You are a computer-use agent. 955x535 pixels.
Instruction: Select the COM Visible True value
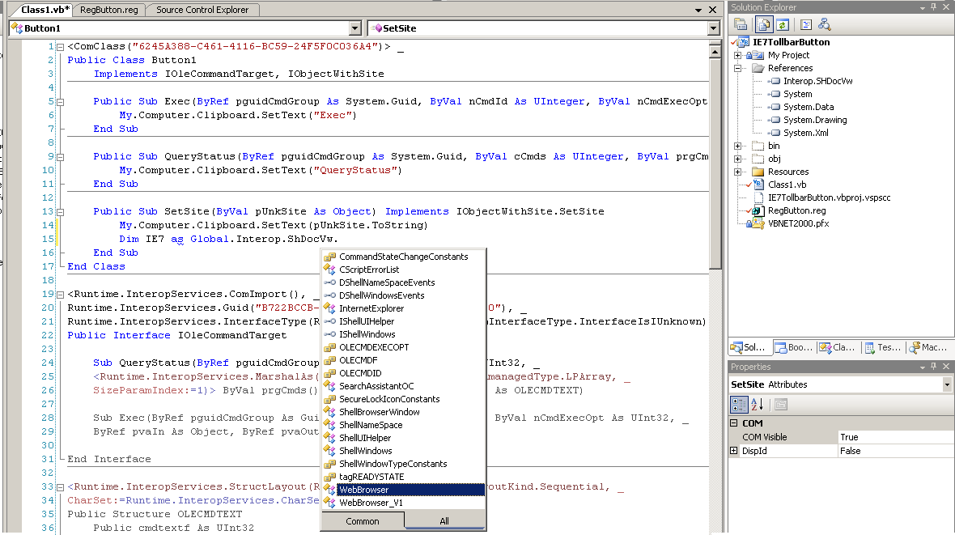pyautogui.click(x=896, y=437)
